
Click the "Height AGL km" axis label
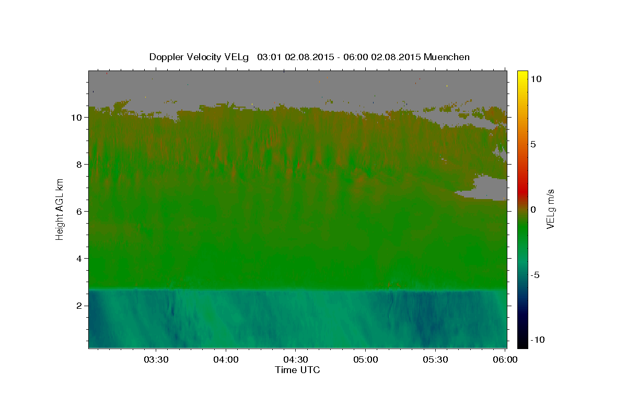(60, 209)
